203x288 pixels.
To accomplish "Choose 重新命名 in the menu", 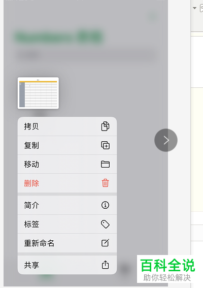I will (67, 243).
